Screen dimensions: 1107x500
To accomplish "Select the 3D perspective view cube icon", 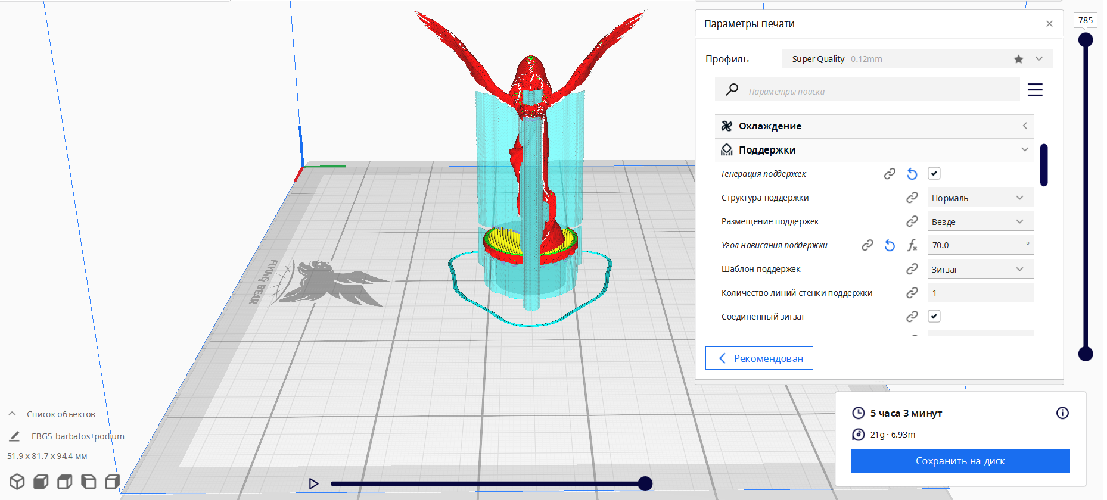I will [17, 481].
